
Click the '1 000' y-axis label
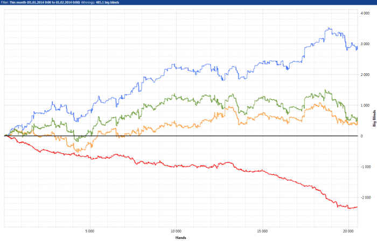[365, 105]
